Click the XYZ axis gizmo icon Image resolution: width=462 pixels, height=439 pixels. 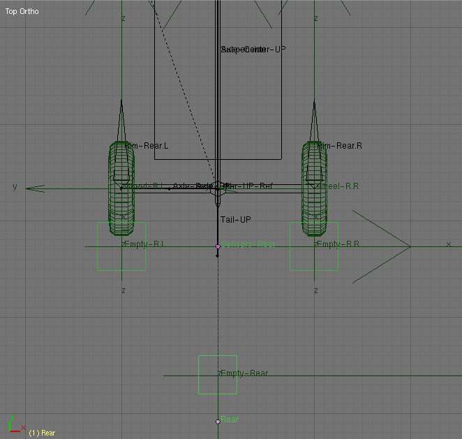click(x=16, y=424)
